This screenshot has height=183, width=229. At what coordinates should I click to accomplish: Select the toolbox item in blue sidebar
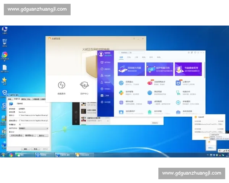tap(102, 95)
